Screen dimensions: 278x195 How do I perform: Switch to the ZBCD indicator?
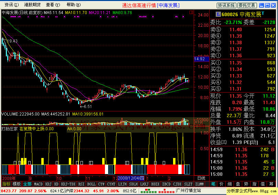pos(166,184)
